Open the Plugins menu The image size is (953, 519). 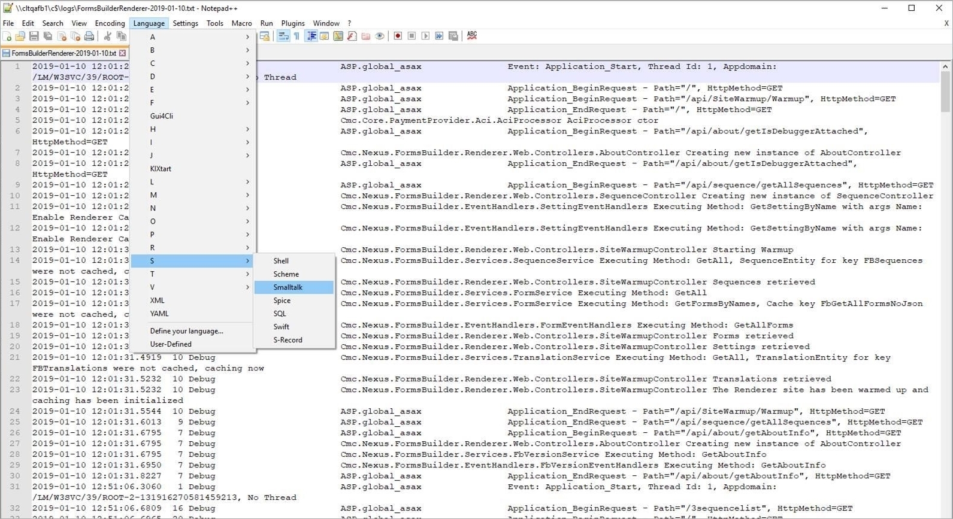click(x=293, y=23)
